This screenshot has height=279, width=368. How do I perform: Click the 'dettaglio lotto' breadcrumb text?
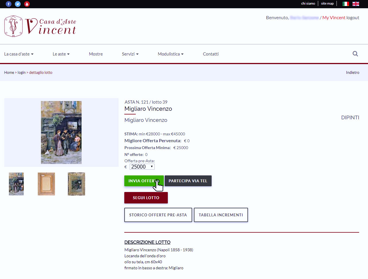coord(41,73)
